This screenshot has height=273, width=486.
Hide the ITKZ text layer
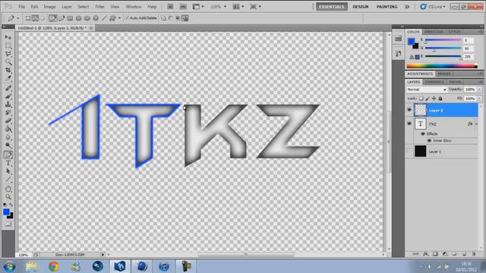[409, 124]
